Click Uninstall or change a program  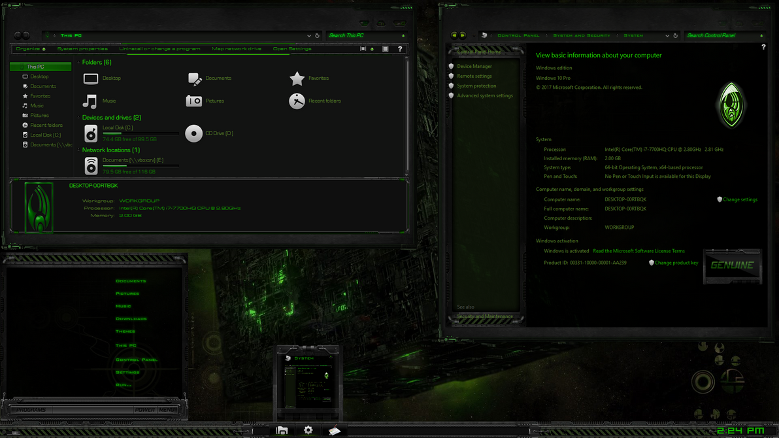(159, 49)
